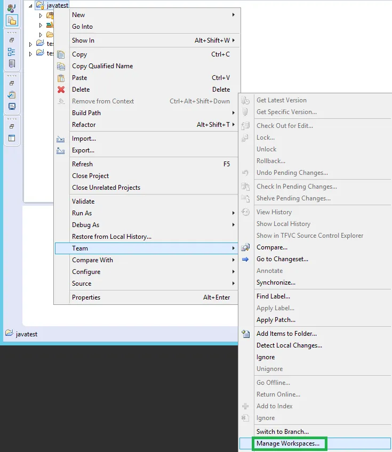Click the Export icon
The width and height of the screenshot is (392, 452).
(x=61, y=150)
